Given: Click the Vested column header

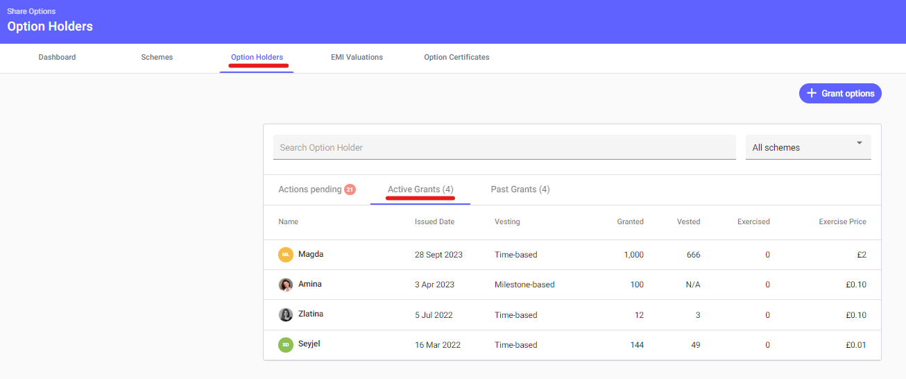Looking at the screenshot, I should pyautogui.click(x=689, y=222).
